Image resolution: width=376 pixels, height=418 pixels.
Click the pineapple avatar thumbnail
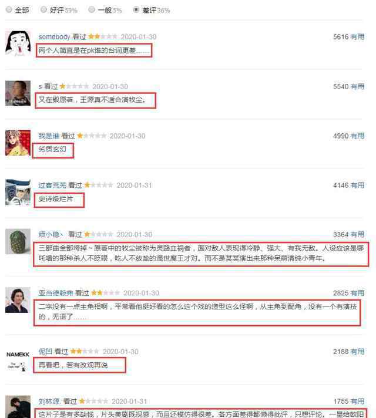click(x=18, y=241)
